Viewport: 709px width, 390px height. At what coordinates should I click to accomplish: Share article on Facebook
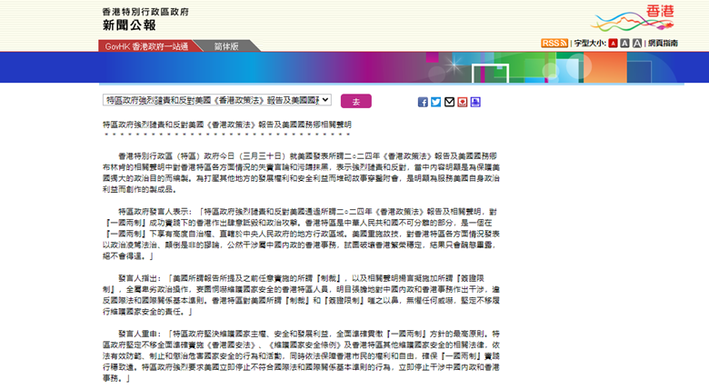pyautogui.click(x=423, y=102)
